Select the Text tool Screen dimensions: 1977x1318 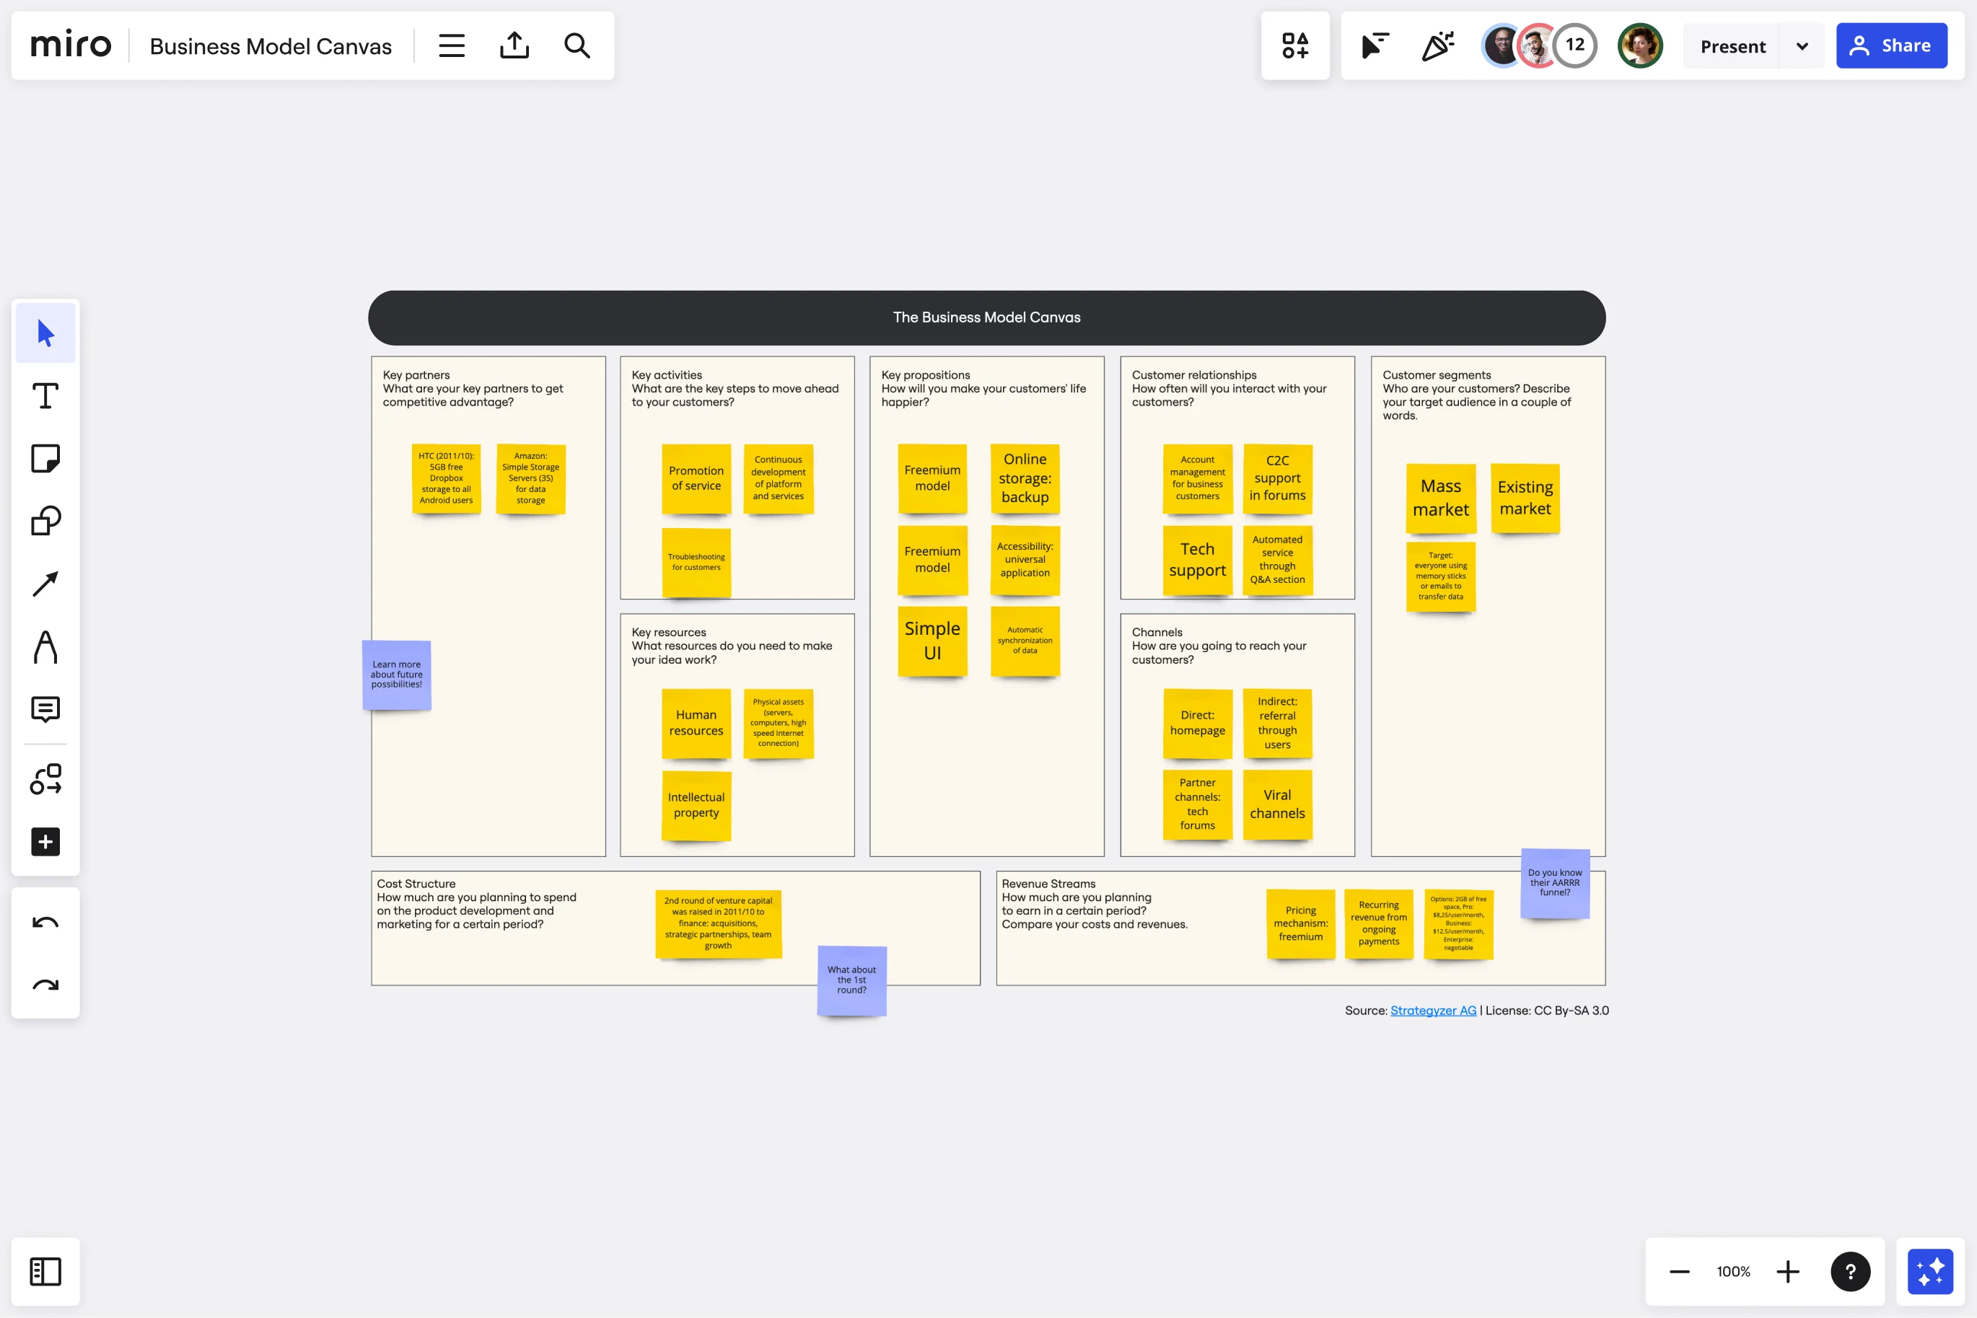click(x=45, y=396)
